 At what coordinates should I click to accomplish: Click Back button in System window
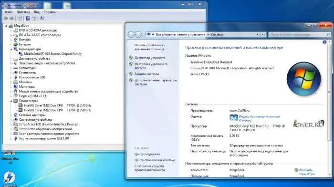pos(131,34)
